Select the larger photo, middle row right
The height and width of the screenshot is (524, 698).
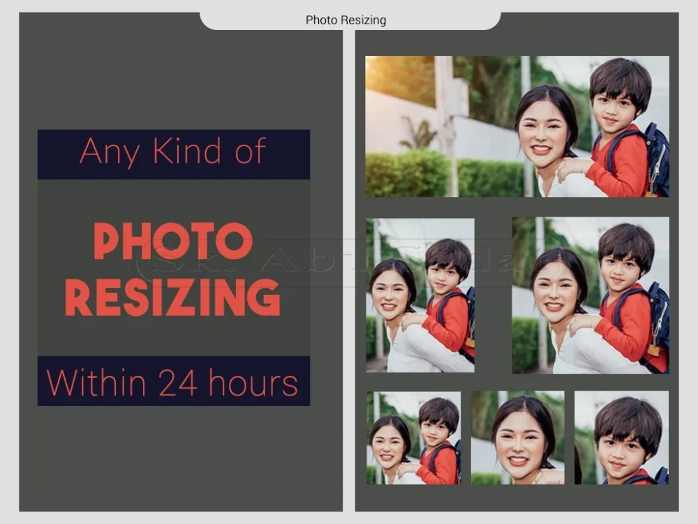click(591, 295)
